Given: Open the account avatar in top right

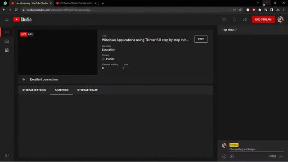Looking at the screenshot, I should pyautogui.click(x=280, y=19).
